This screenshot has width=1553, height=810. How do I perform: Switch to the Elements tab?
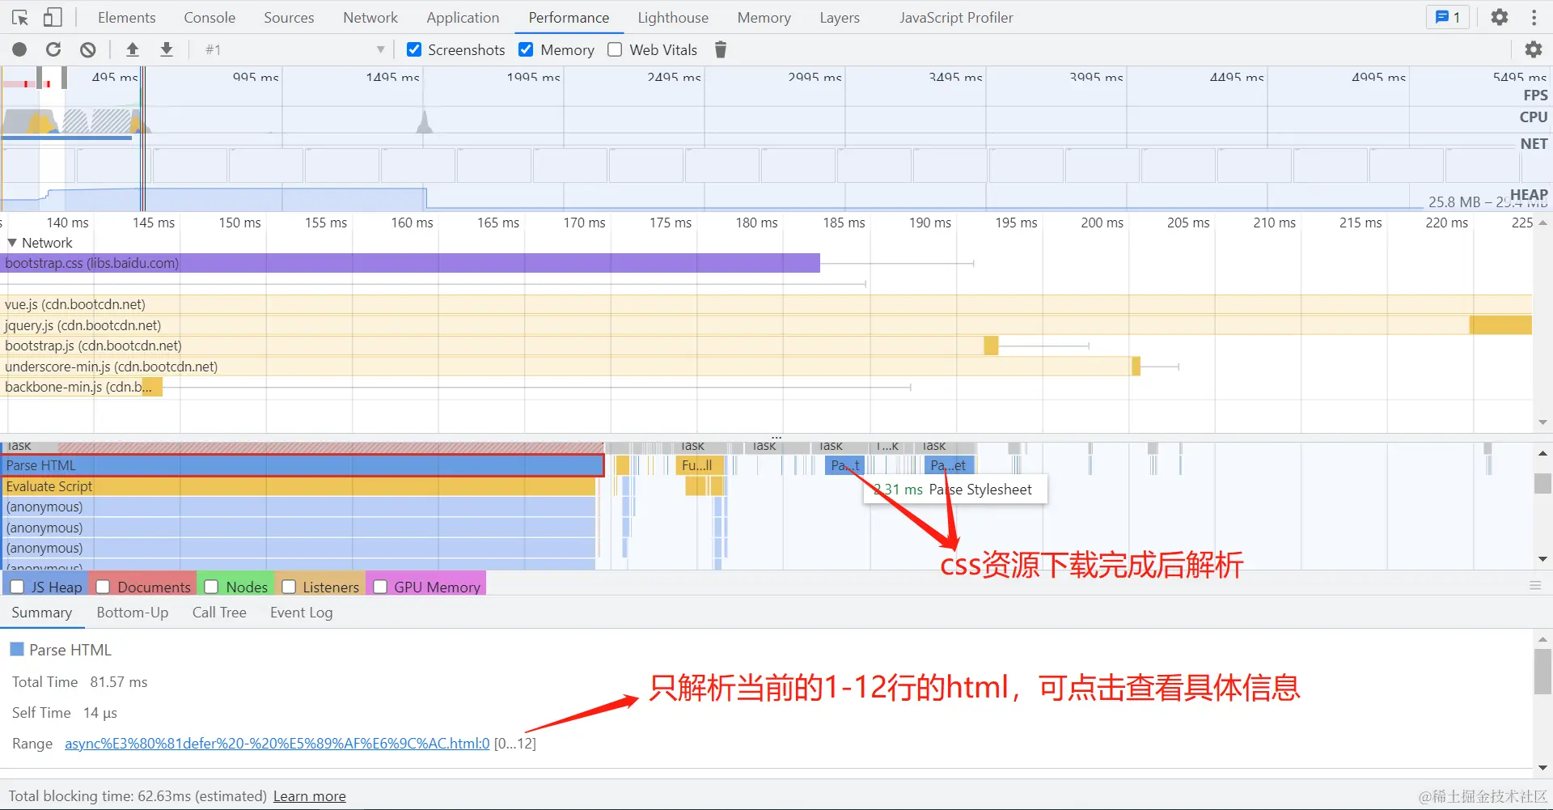pyautogui.click(x=126, y=17)
